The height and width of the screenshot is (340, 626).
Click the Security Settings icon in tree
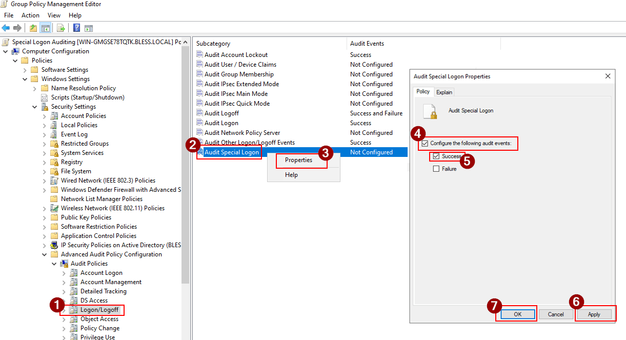click(x=45, y=107)
